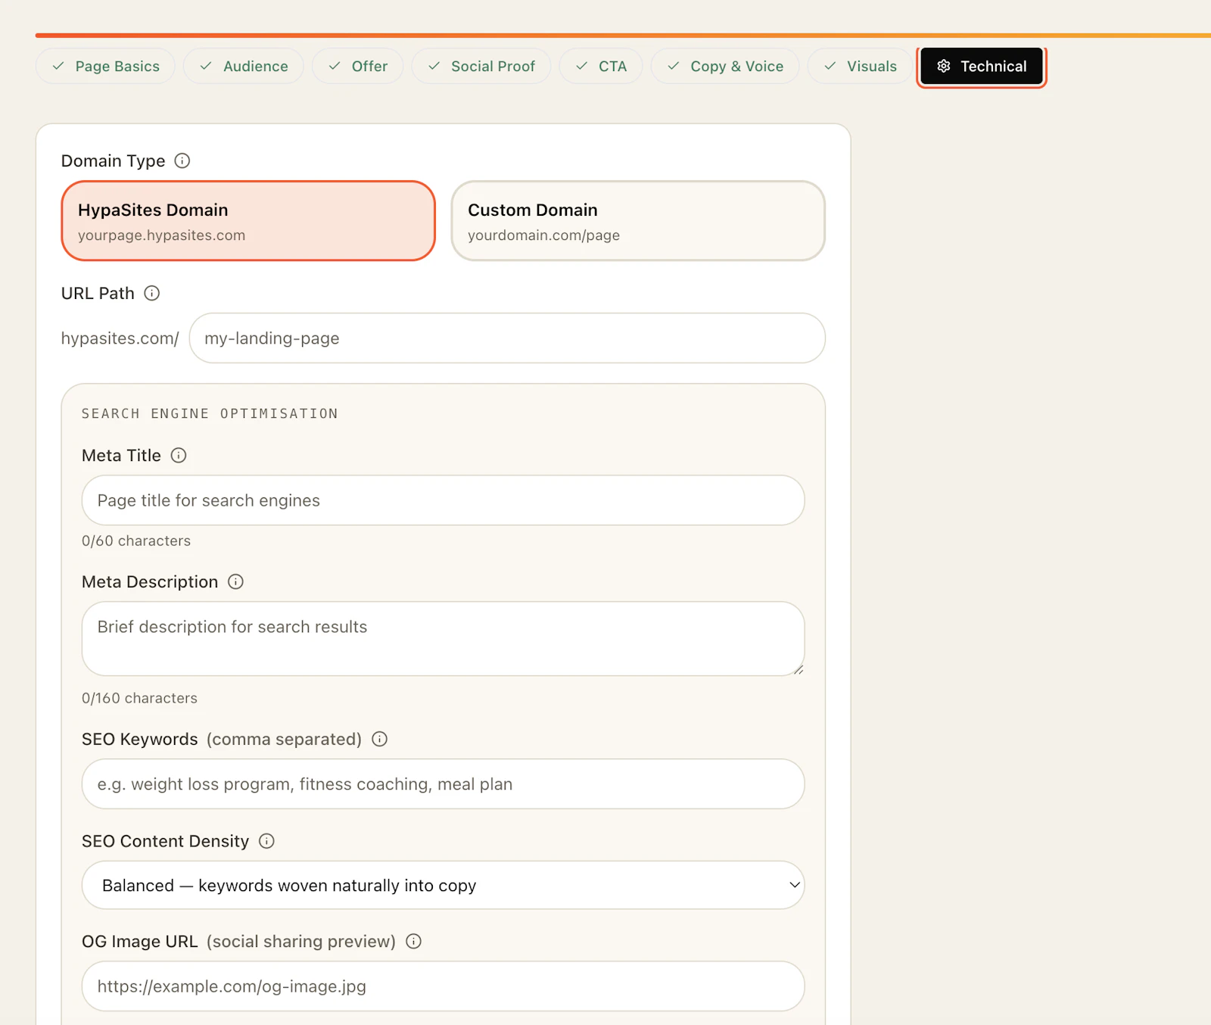Image resolution: width=1211 pixels, height=1025 pixels.
Task: Click checkmark icon on Copy & Voice tab
Action: (x=674, y=66)
